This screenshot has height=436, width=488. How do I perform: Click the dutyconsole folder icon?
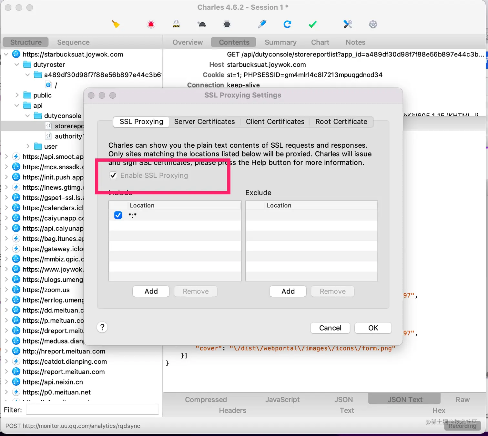[x=38, y=116]
